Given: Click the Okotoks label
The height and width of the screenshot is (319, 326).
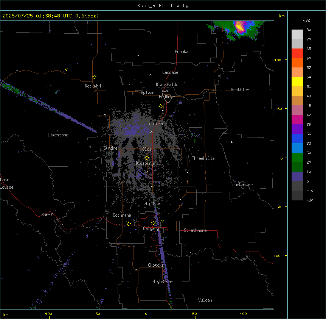Looking at the screenshot, I should pyautogui.click(x=156, y=265).
